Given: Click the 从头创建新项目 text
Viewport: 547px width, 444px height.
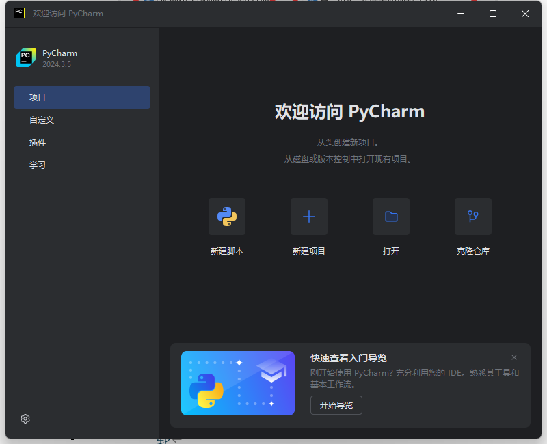Looking at the screenshot, I should tap(348, 143).
